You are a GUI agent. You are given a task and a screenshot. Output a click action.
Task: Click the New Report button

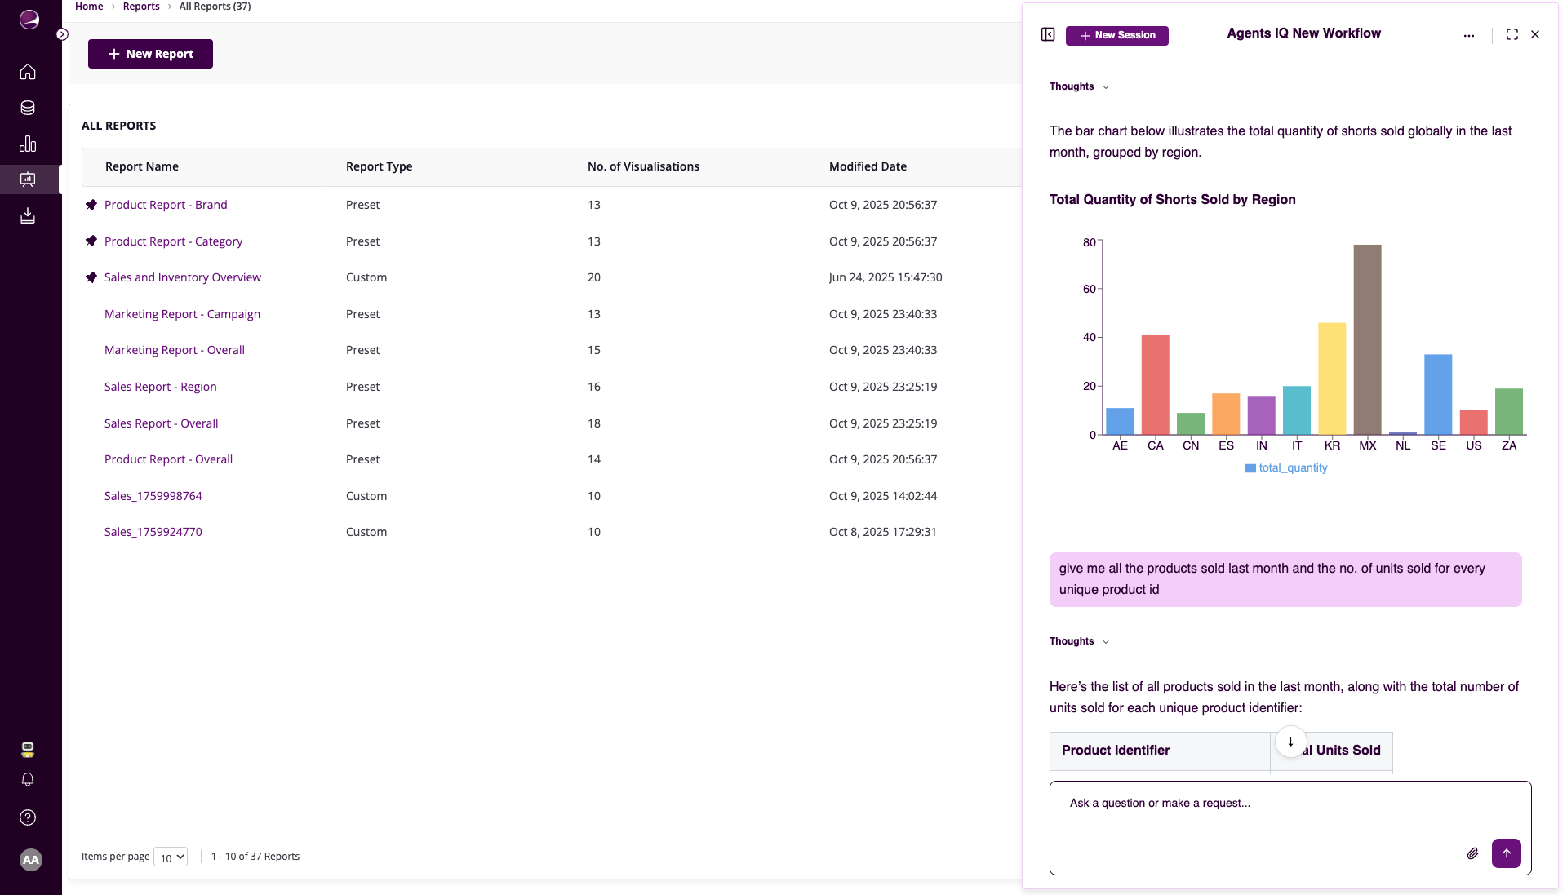point(150,54)
